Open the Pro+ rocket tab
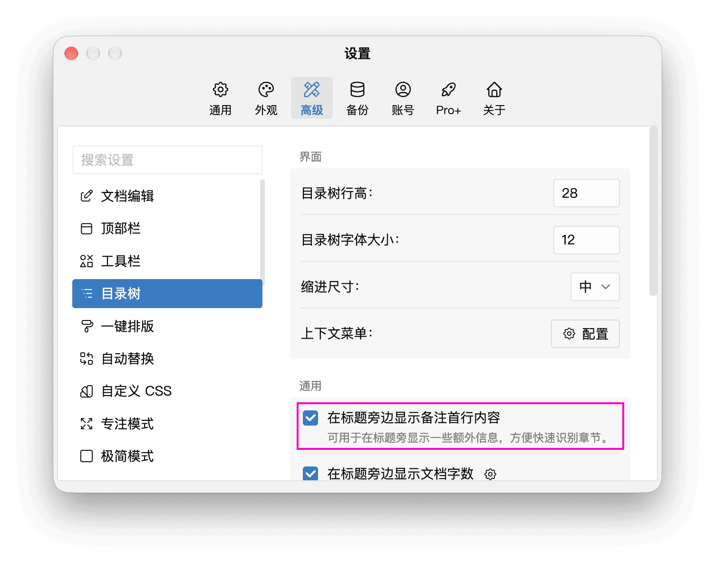 448,98
